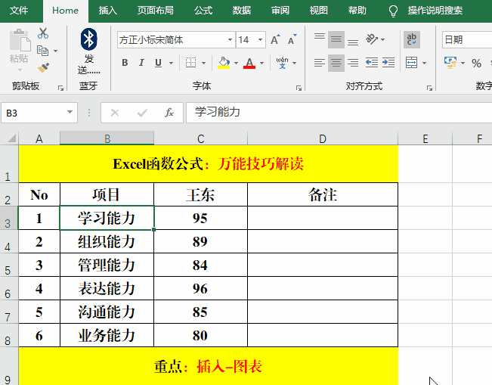Click the wén phonetic guide icon

coord(282,63)
